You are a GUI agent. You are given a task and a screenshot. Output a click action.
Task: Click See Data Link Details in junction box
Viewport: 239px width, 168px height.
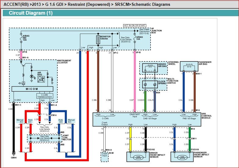(126, 39)
